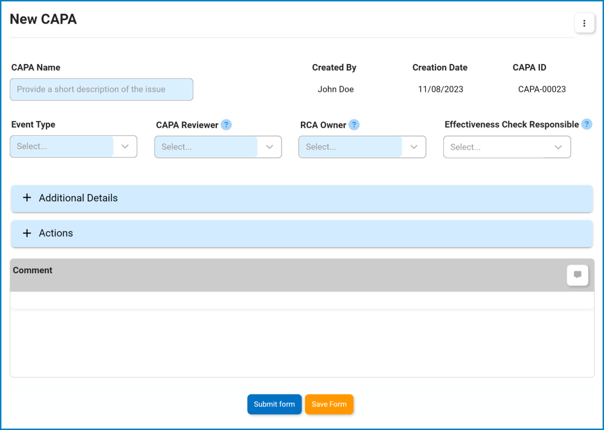Click the Creation Date value 11/08/2023

point(441,89)
